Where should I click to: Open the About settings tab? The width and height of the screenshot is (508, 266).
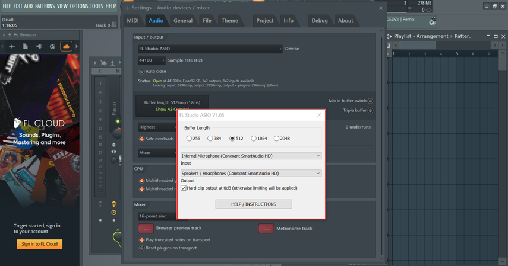(x=345, y=20)
